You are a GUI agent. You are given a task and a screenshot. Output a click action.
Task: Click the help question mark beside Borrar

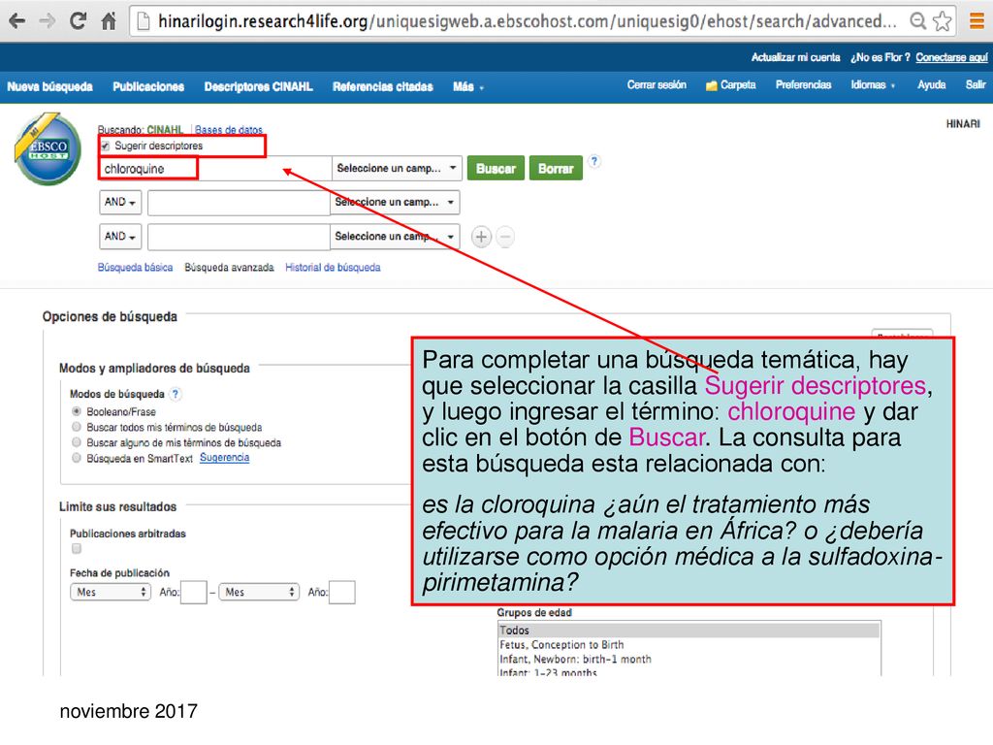[594, 161]
